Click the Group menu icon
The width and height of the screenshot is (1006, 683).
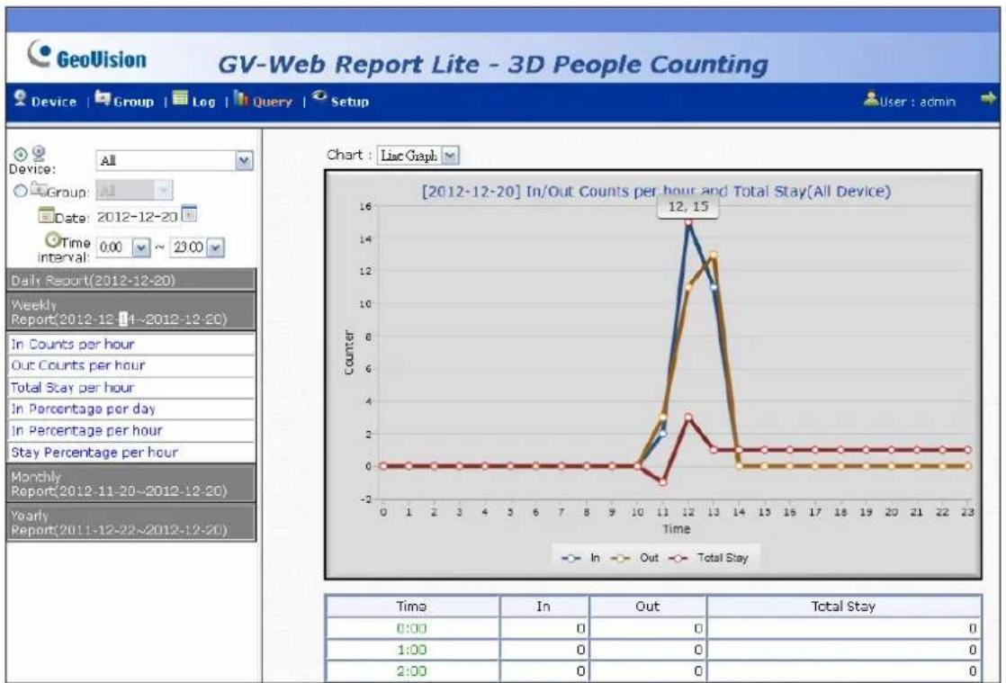coord(103,97)
